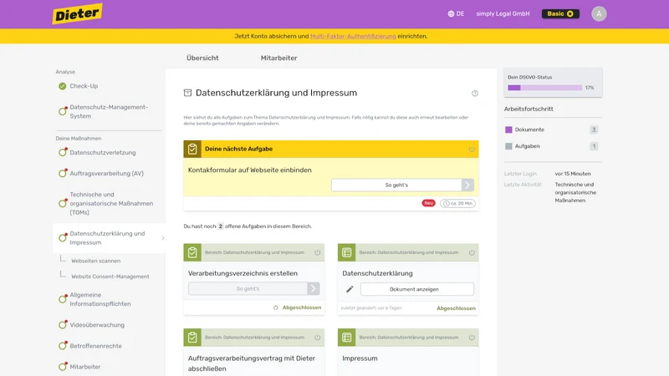Click the arrow on Verarbeitungsverzeichnis So geht's
The width and height of the screenshot is (669, 376).
(x=313, y=288)
